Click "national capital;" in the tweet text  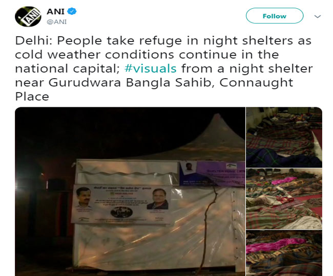click(68, 68)
